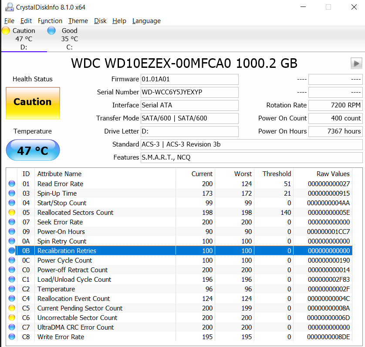Click the Rotation Rate value 7200 RPM
The image size is (365, 347).
(335, 105)
